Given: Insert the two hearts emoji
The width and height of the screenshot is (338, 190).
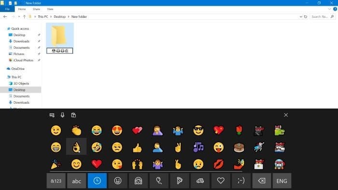Looking at the screenshot, I should click(x=137, y=130).
